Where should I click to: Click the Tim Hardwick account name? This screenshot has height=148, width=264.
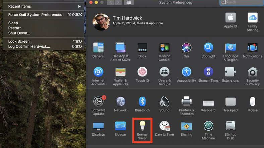click(x=127, y=18)
